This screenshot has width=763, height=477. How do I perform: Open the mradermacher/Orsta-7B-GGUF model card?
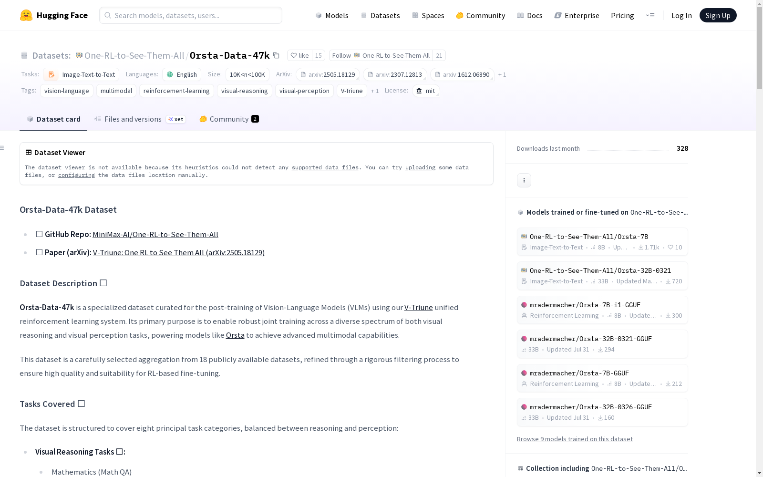602,378
